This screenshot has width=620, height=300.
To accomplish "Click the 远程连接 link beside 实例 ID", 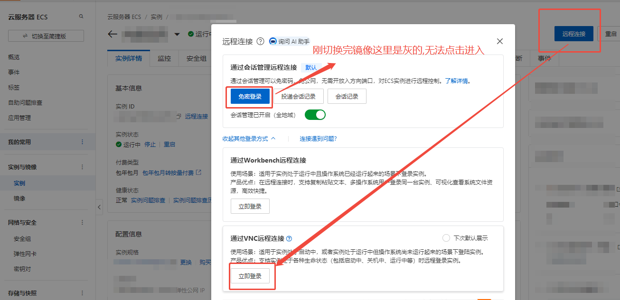I will tap(197, 116).
